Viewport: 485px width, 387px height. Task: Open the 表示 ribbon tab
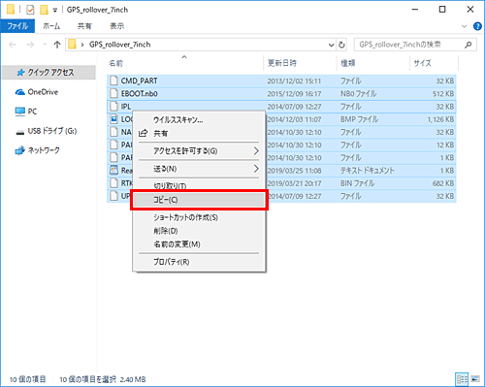tap(116, 26)
